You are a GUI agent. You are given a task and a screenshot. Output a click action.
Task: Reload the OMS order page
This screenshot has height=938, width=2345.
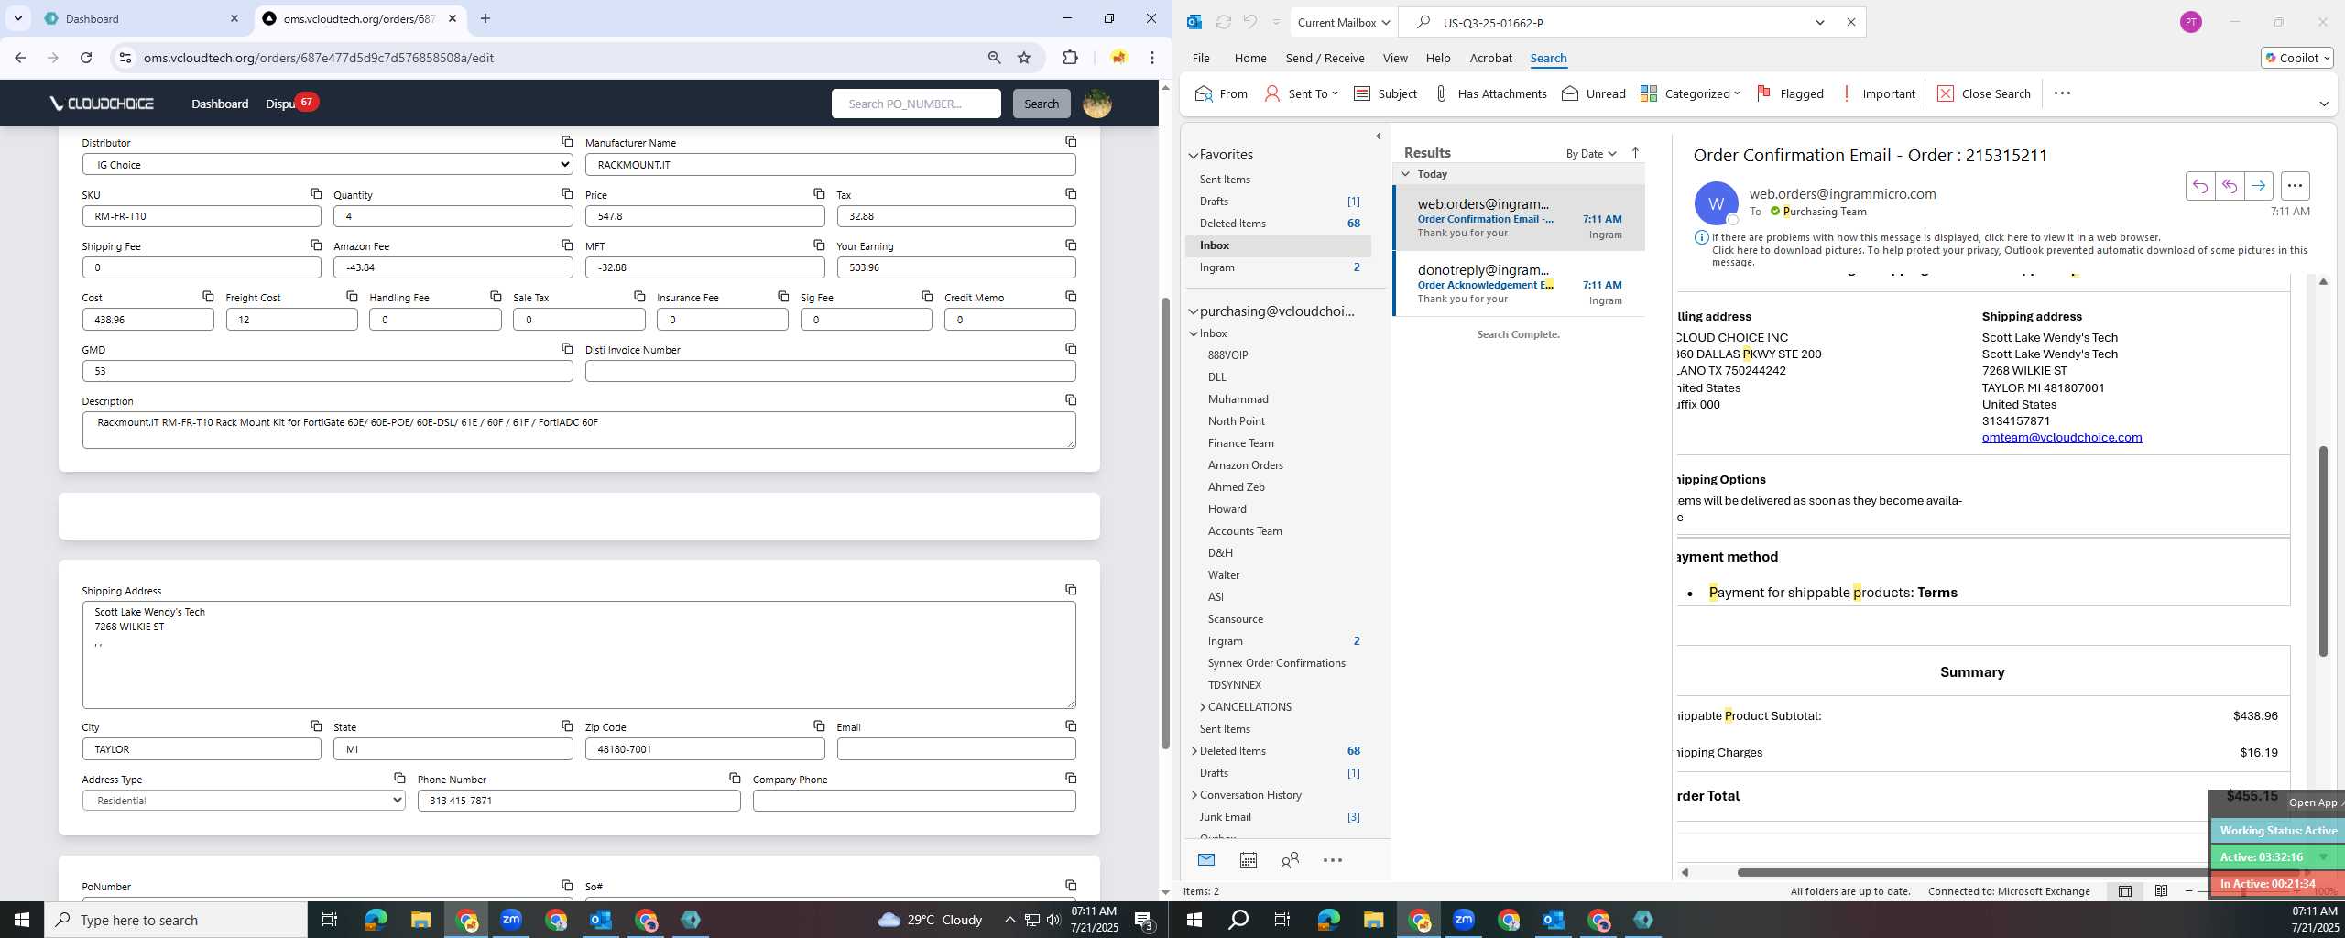tap(86, 58)
